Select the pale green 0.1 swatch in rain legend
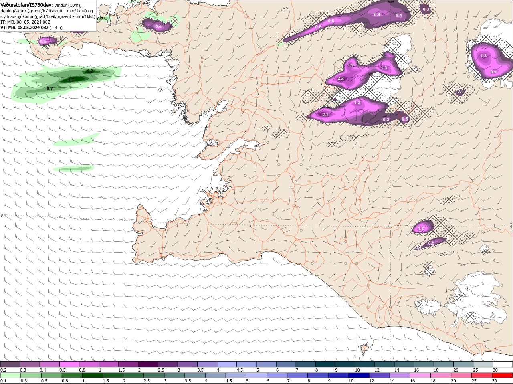 [10, 375]
